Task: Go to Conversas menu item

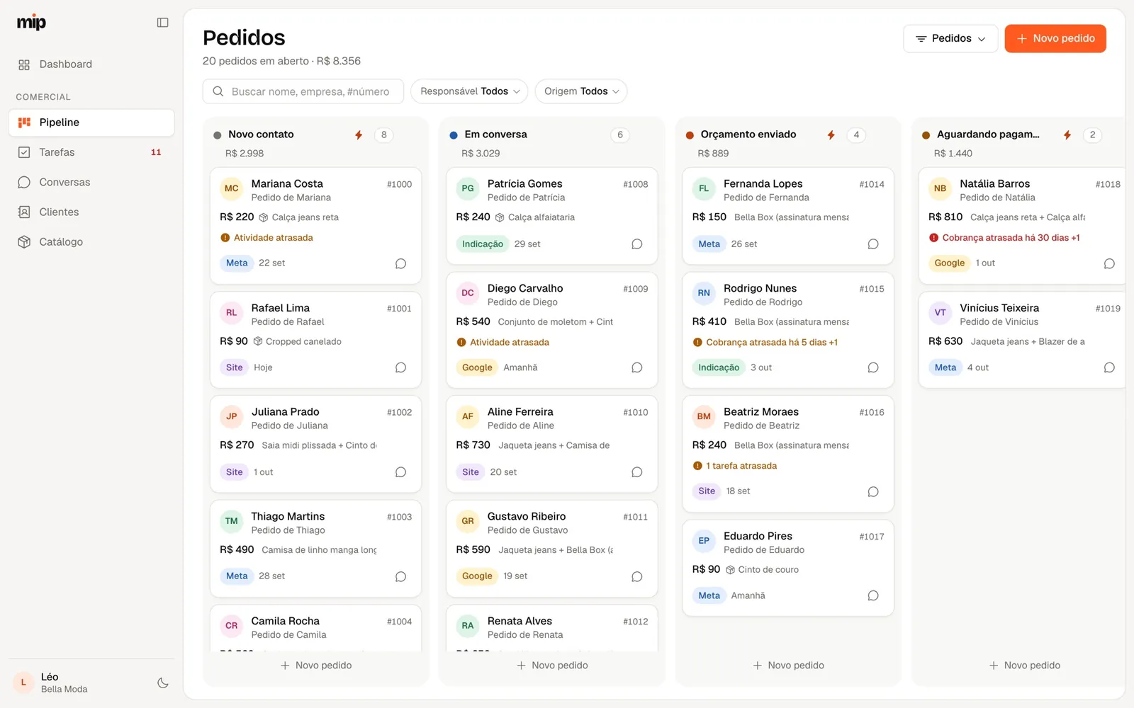Action: click(91, 182)
